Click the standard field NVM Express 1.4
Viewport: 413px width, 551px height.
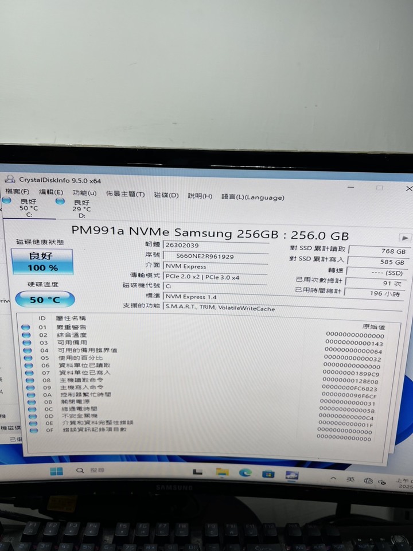coord(283,297)
